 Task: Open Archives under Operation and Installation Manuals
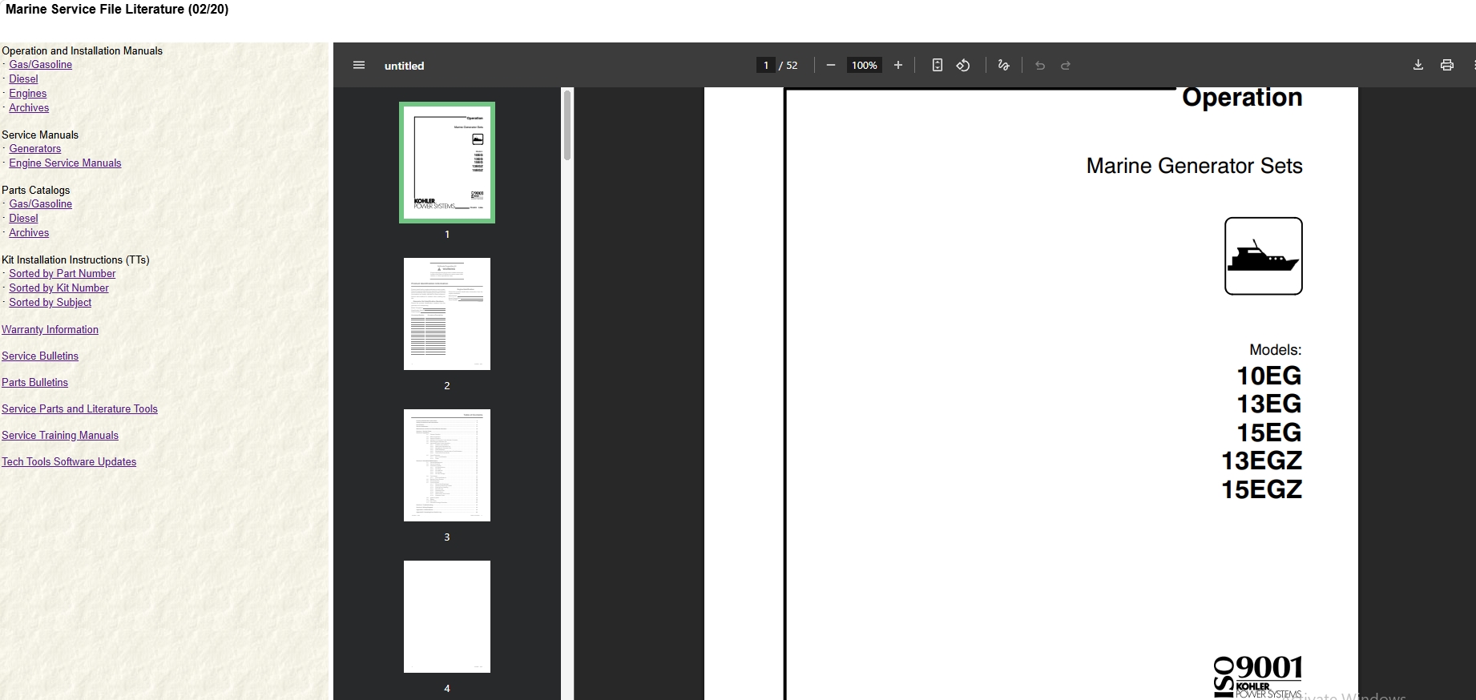(x=29, y=108)
